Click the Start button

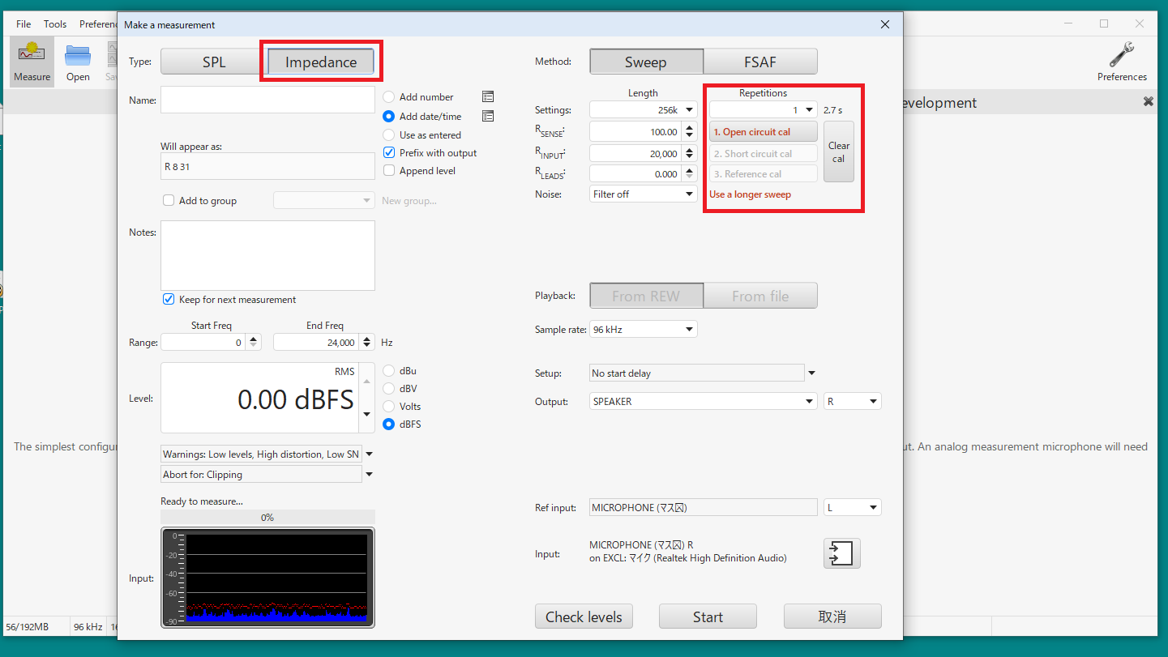coord(708,616)
